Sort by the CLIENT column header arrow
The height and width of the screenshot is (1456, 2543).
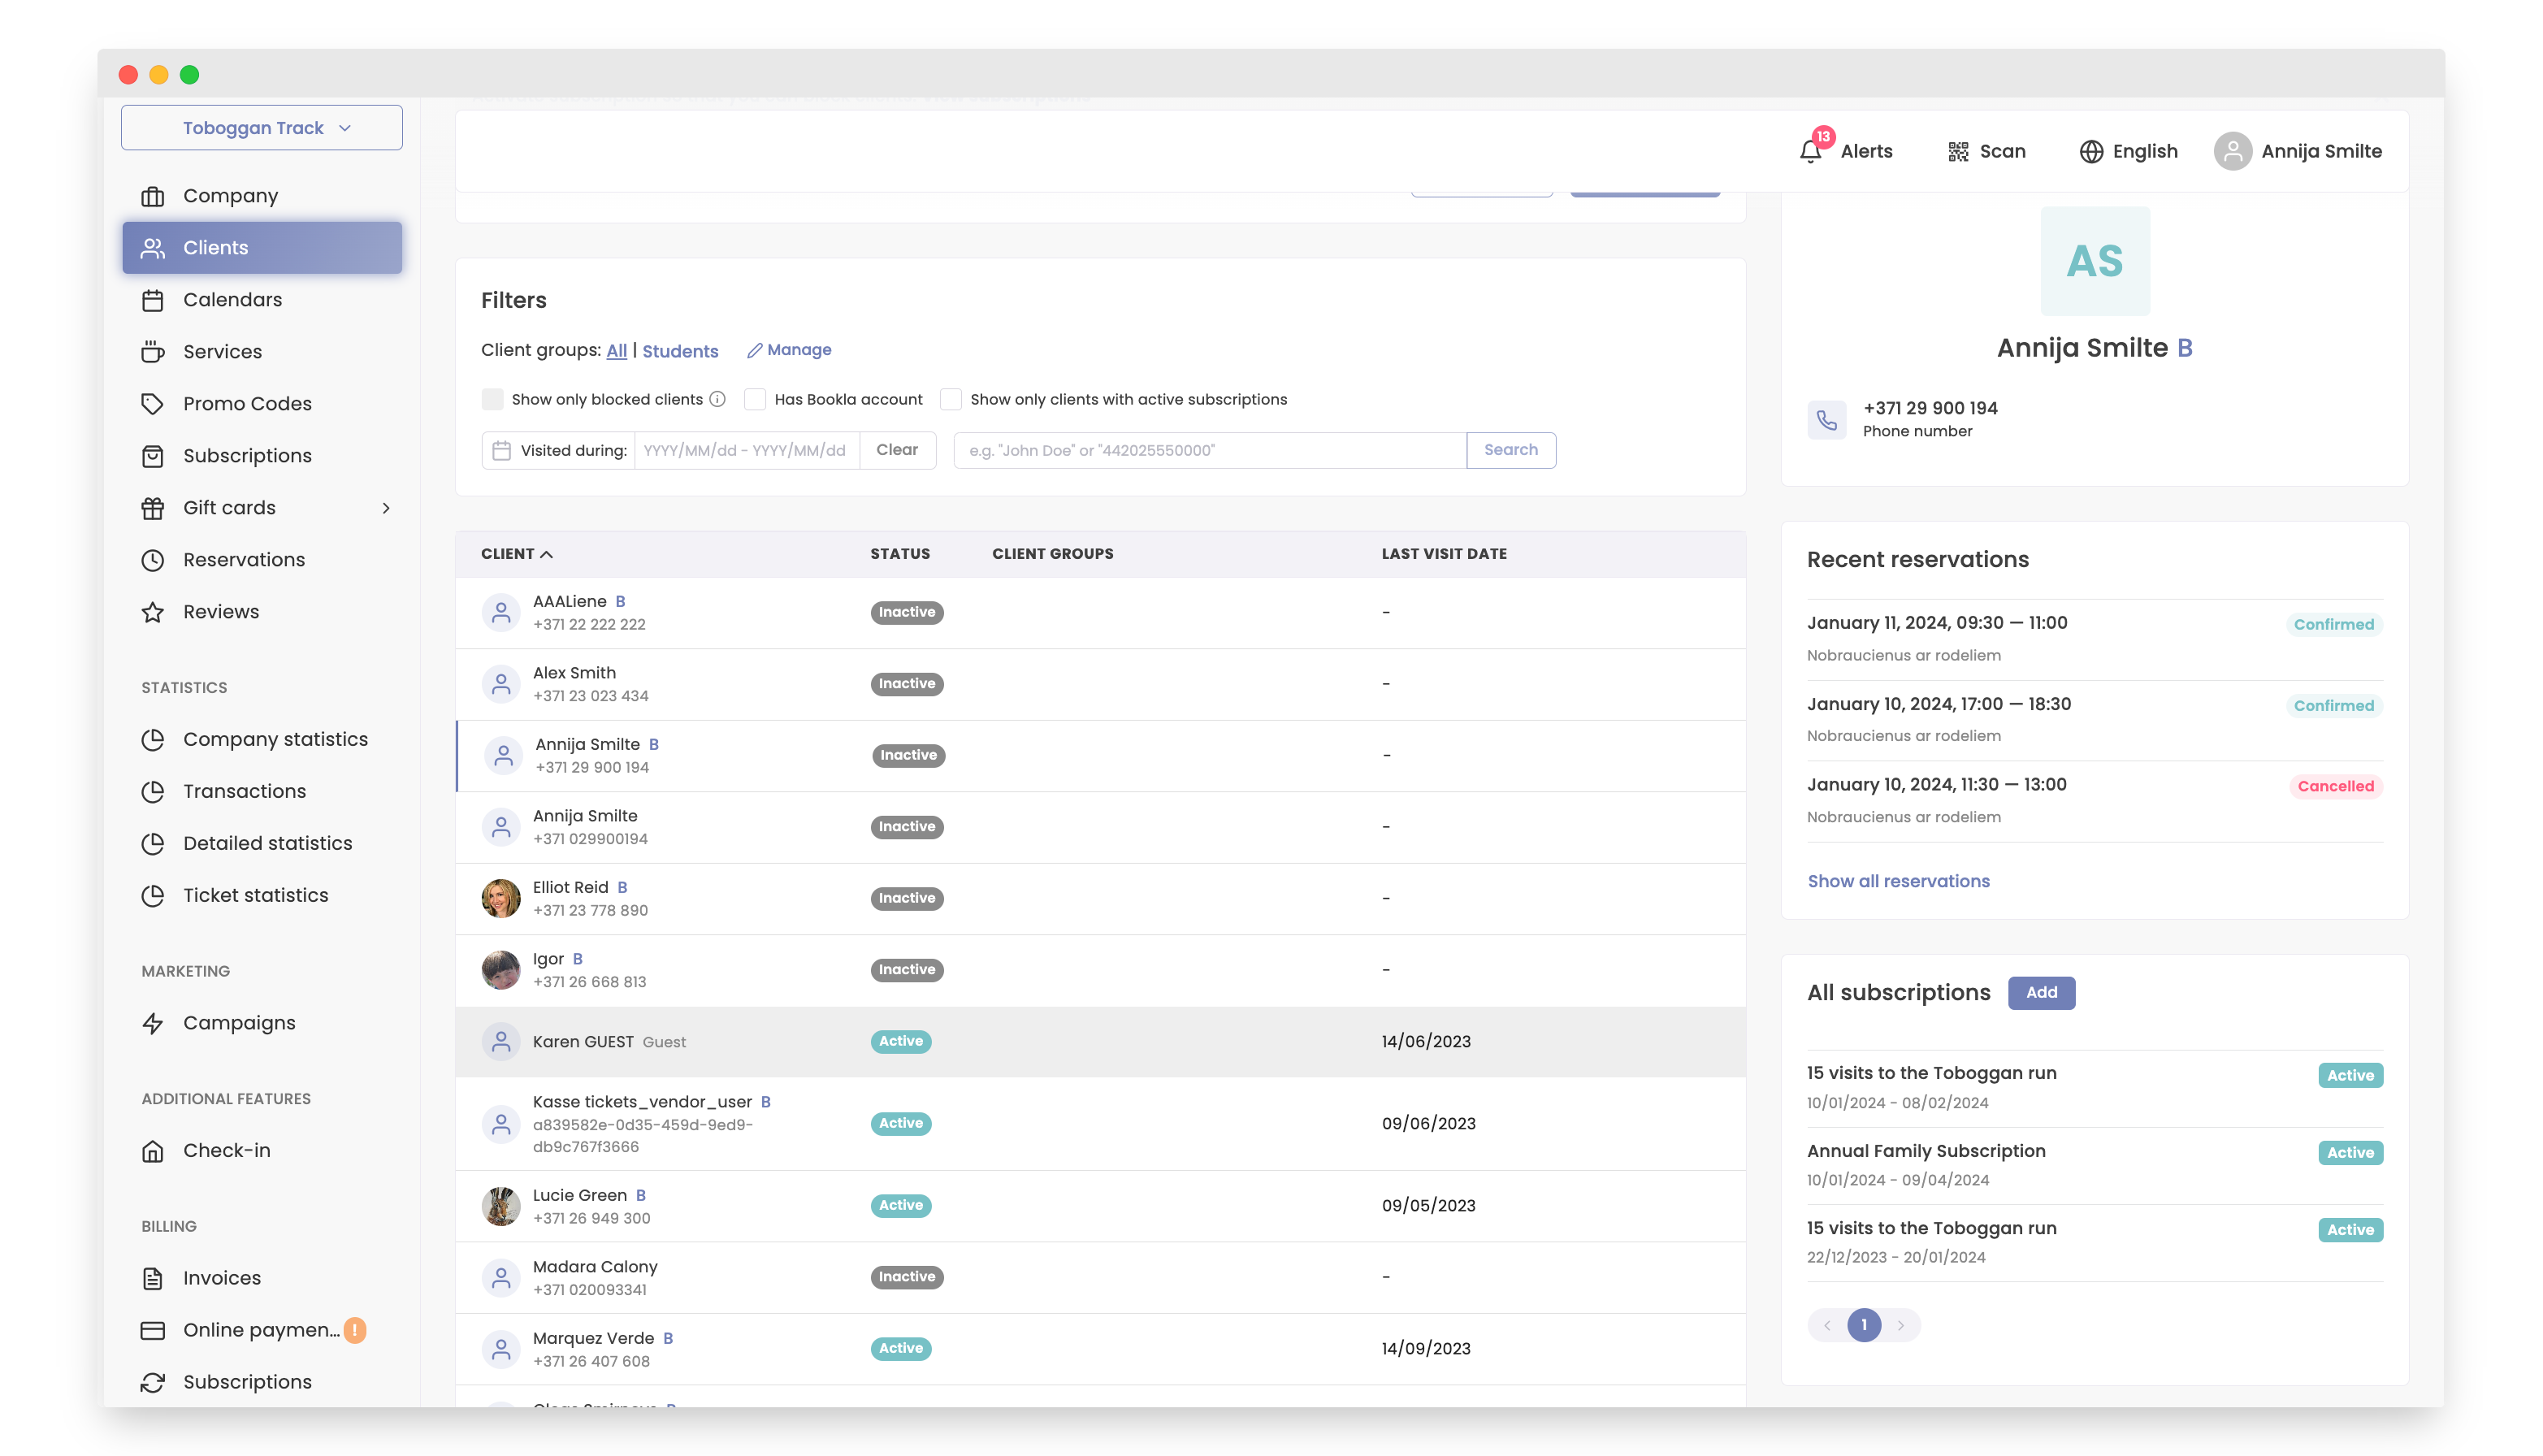pyautogui.click(x=547, y=554)
